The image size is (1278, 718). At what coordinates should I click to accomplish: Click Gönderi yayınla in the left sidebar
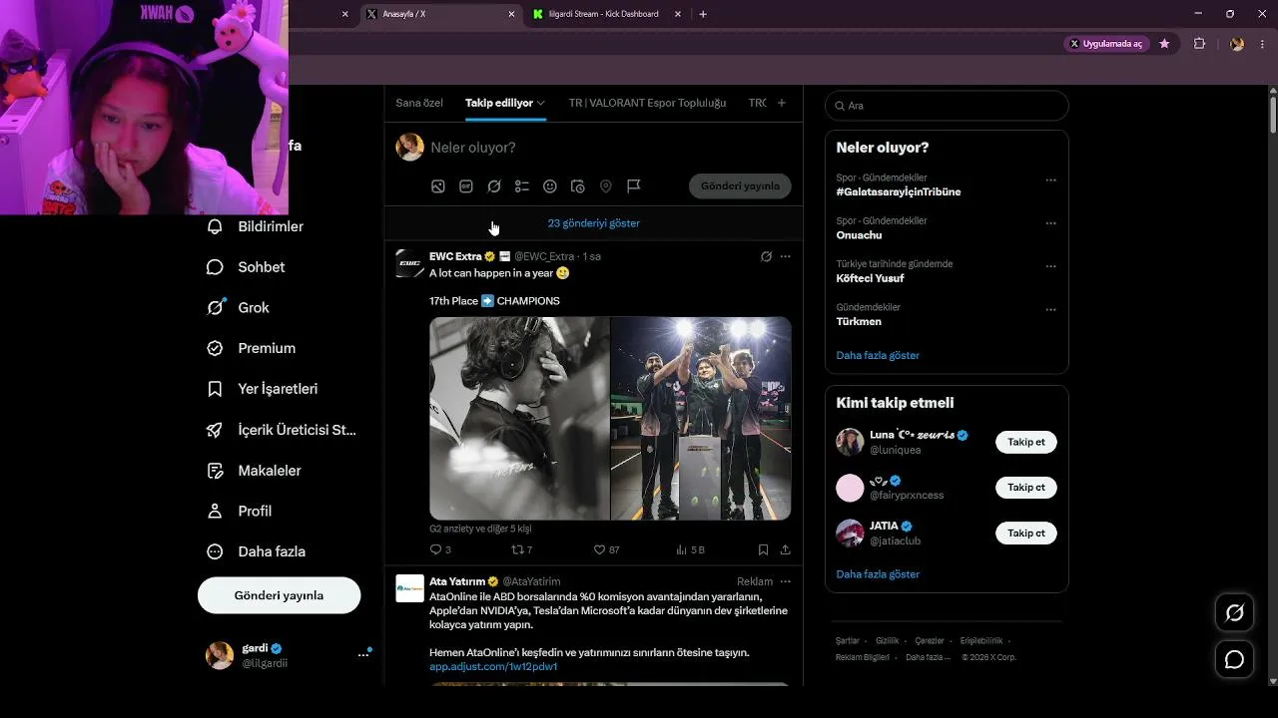coord(279,595)
